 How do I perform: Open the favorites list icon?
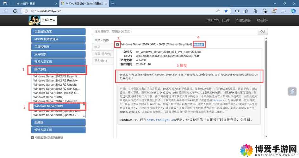point(246,11)
